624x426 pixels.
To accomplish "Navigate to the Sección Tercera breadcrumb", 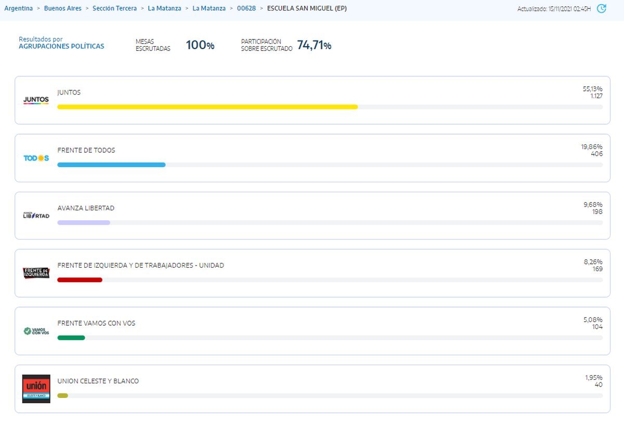I will tap(114, 8).
